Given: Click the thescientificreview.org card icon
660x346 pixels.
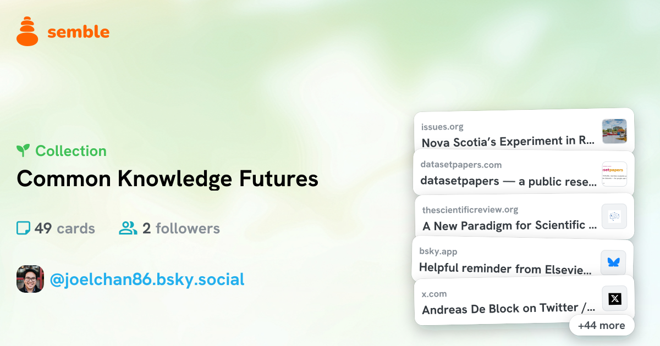Looking at the screenshot, I should 614,216.
